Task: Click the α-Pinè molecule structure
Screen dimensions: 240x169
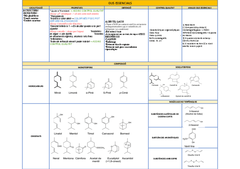Action: point(90,84)
